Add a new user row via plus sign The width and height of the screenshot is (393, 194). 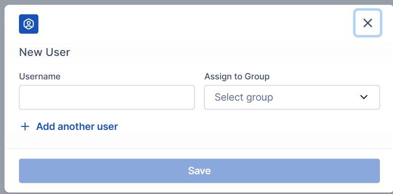coord(25,127)
